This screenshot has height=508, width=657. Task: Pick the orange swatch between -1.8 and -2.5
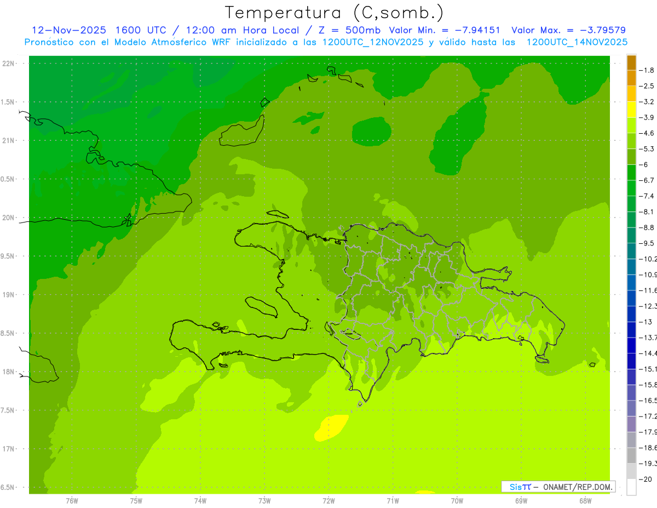[631, 78]
